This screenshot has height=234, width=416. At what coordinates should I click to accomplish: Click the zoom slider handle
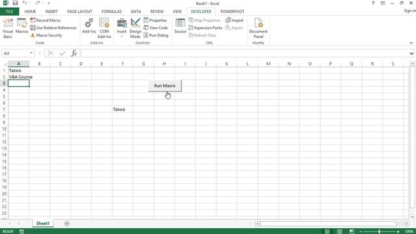(380, 231)
